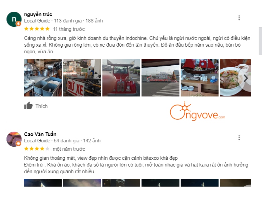
Task: Open options menu for Cao Văn Tuấn's review
Action: (x=239, y=138)
